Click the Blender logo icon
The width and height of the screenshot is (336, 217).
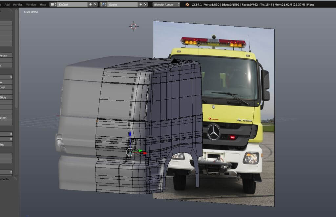(187, 4)
